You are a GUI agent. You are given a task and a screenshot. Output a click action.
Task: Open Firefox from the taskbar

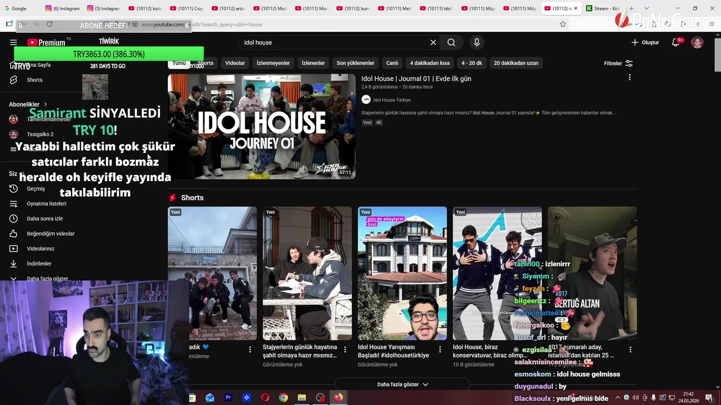[339, 398]
